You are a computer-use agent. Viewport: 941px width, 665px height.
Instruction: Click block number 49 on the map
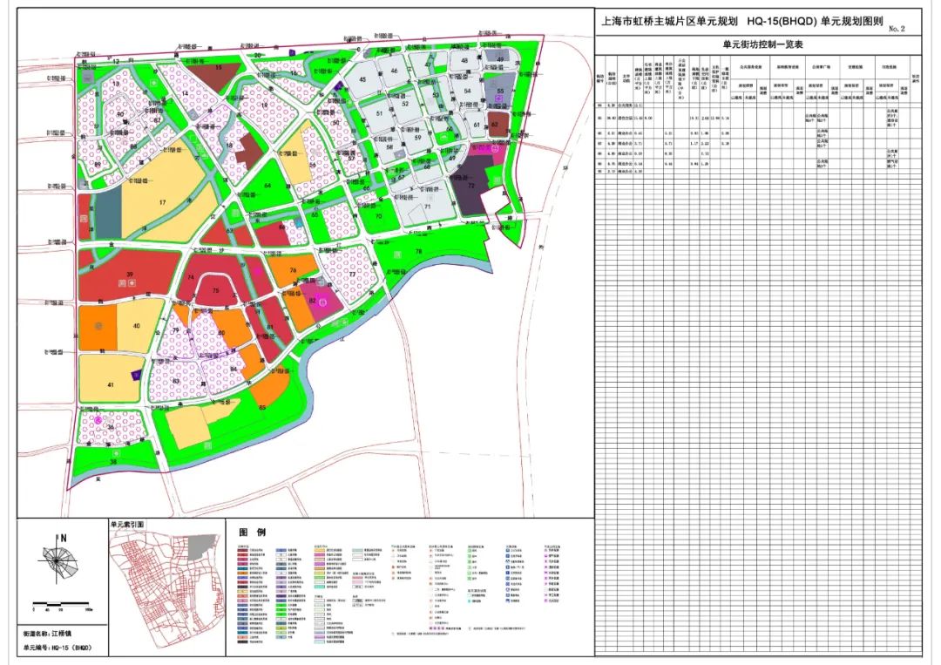[500, 60]
